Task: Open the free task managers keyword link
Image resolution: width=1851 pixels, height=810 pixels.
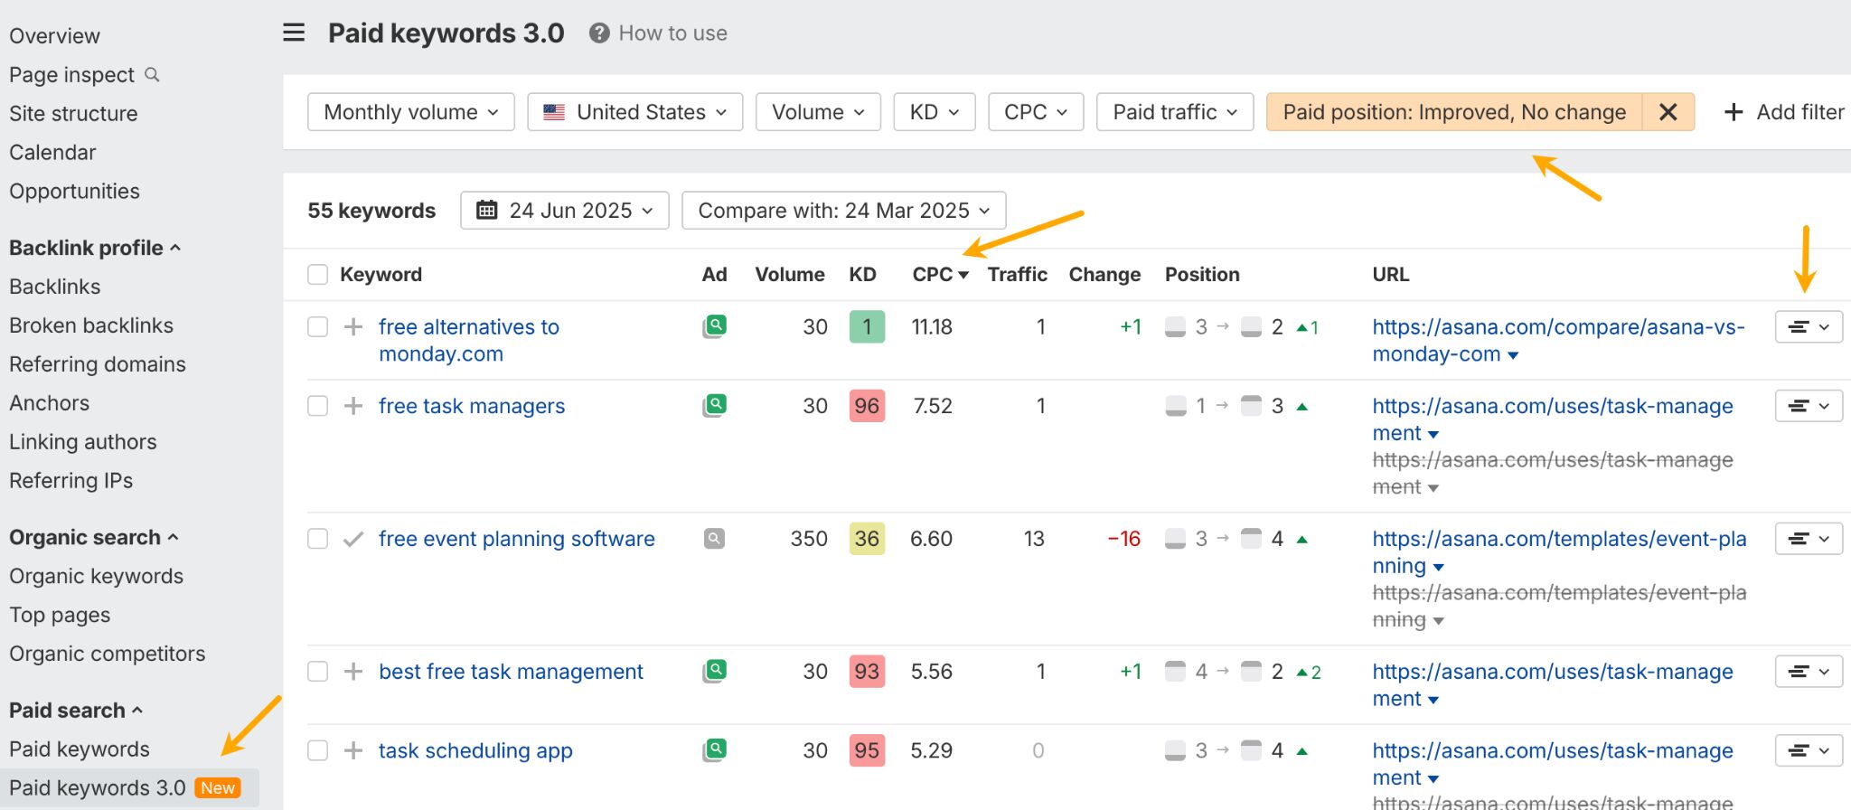Action: (471, 406)
